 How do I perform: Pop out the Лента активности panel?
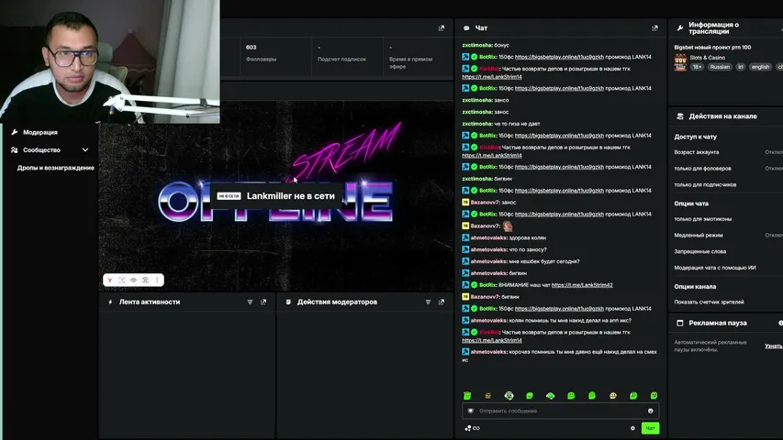click(263, 302)
